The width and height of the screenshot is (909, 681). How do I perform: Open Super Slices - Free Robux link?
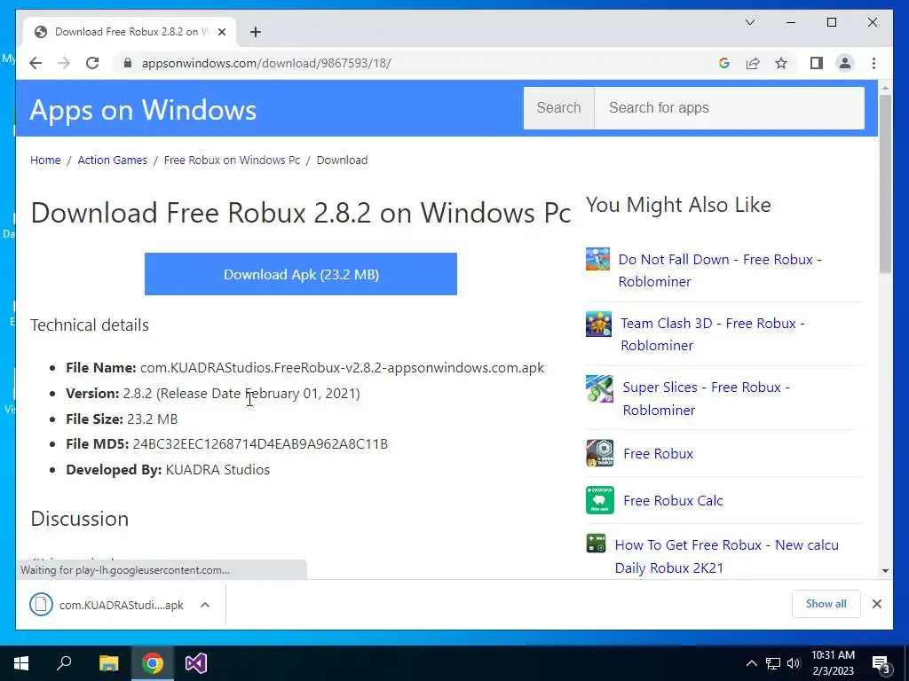(706, 398)
